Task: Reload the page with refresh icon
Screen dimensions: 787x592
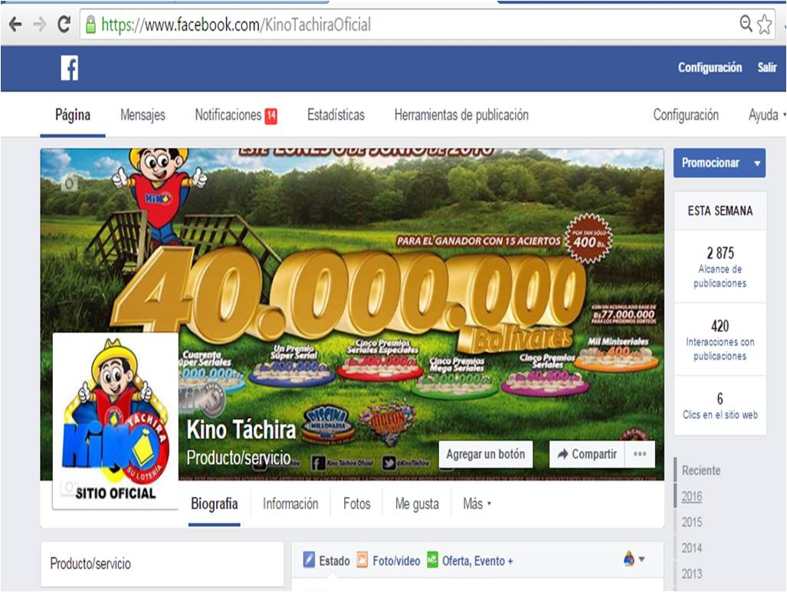Action: [x=64, y=24]
